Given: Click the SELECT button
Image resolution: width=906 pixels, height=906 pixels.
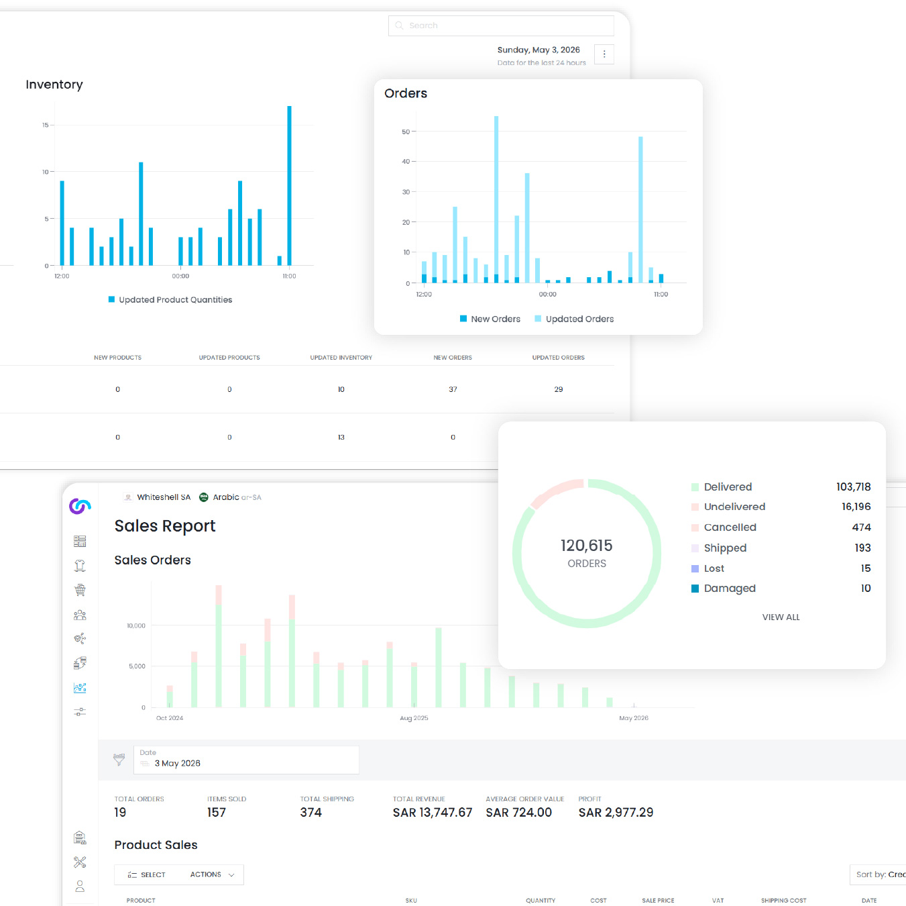Looking at the screenshot, I should tap(147, 874).
